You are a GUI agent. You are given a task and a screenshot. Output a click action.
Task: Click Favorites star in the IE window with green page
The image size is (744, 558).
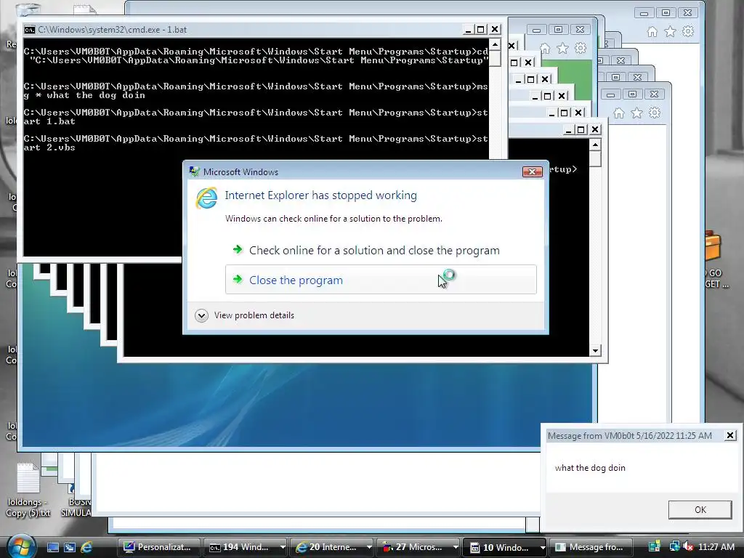[x=563, y=49]
